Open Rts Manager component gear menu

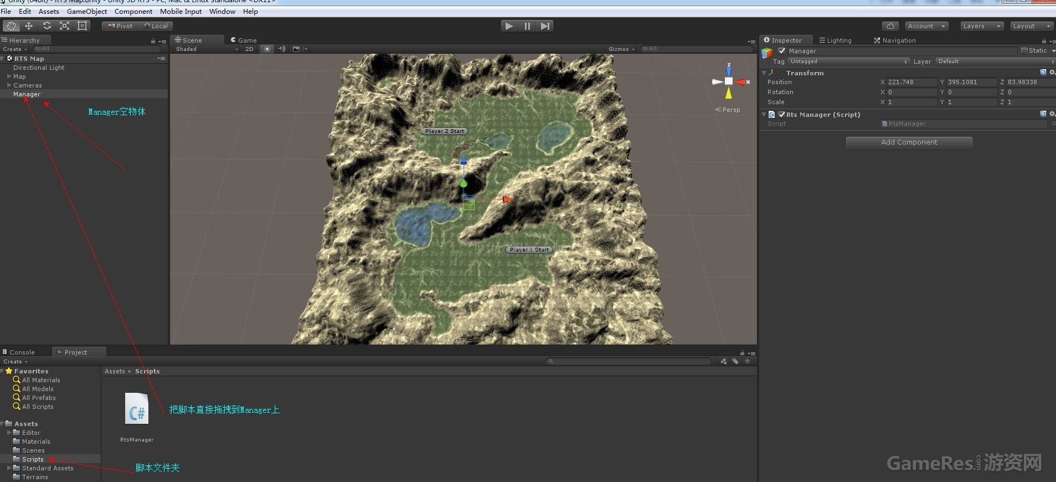pyautogui.click(x=1052, y=114)
